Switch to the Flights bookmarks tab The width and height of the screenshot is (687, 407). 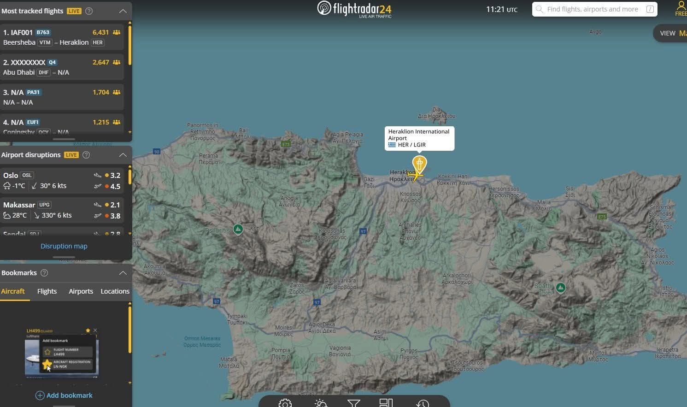pos(47,291)
